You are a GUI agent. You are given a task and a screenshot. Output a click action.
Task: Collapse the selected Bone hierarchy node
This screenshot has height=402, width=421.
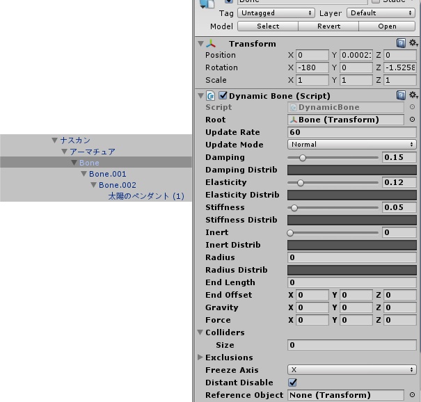pos(74,163)
